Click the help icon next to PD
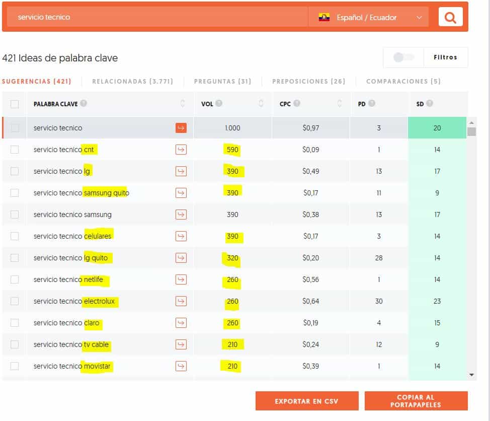This screenshot has width=490, height=421. tap(372, 103)
